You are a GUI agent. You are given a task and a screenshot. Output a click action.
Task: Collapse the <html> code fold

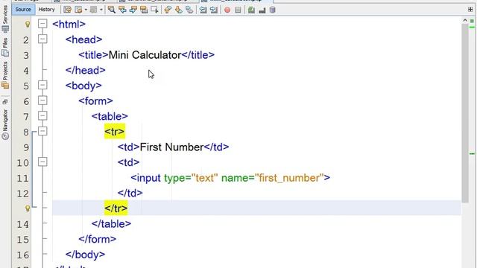coord(42,24)
